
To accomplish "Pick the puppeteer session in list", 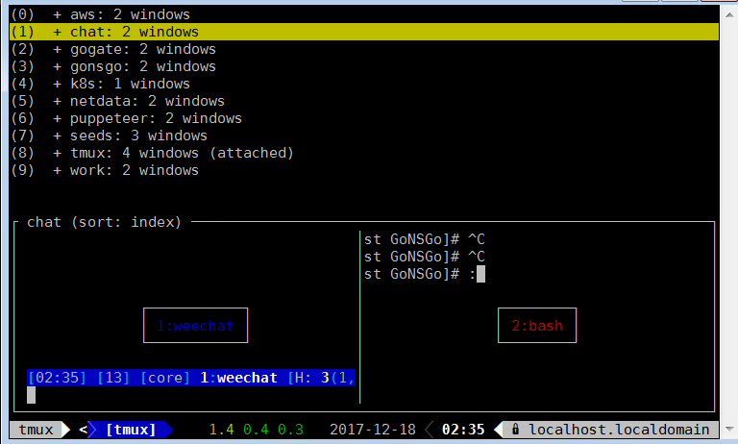I will click(155, 118).
